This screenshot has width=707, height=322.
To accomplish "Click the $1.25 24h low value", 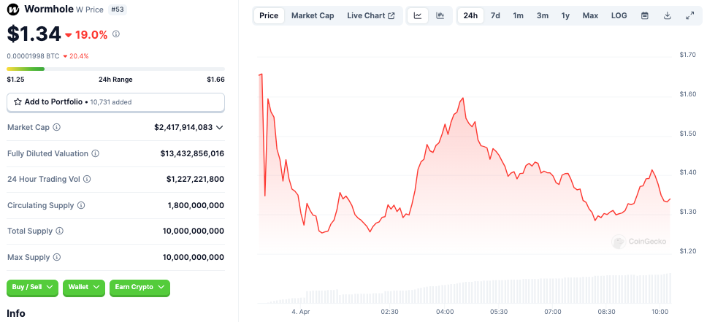I will [x=15, y=80].
